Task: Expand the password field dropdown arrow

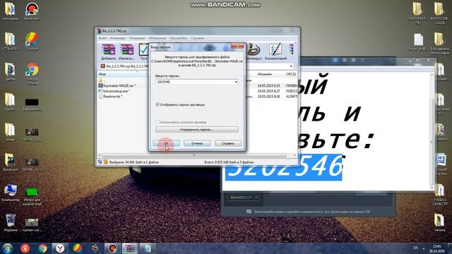Action: pos(236,82)
